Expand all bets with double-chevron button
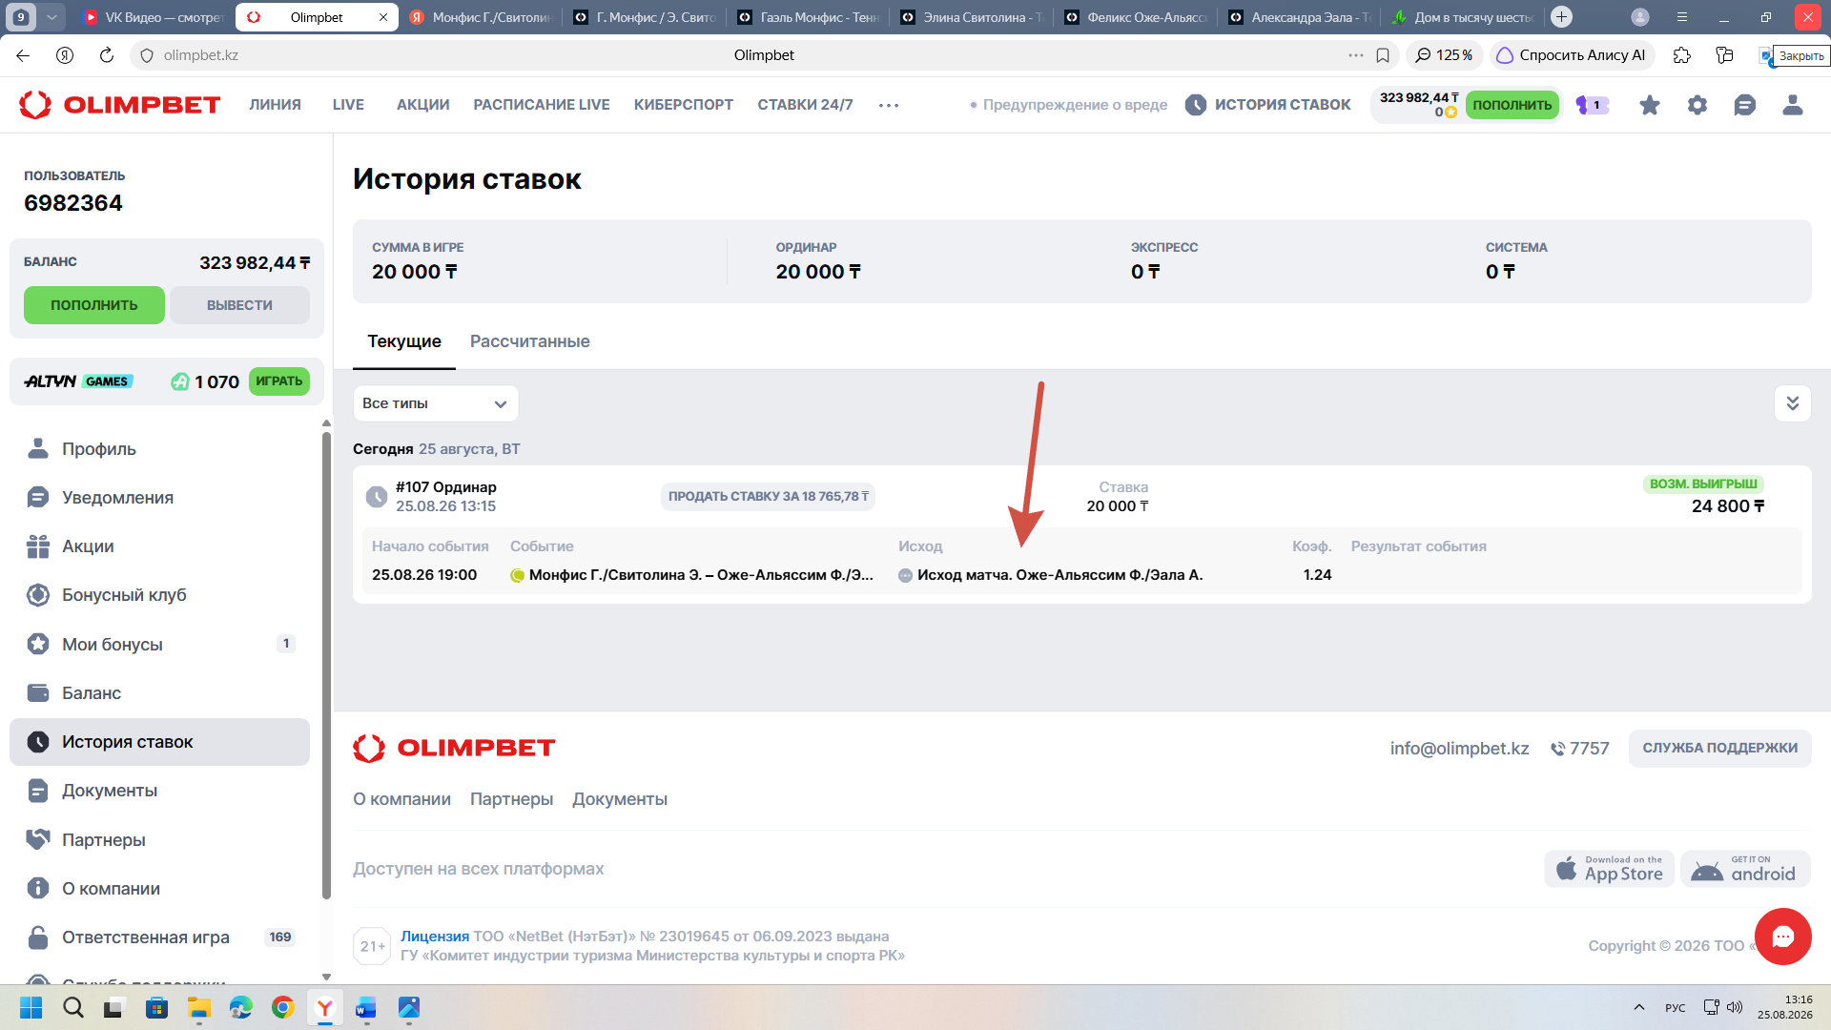 (1793, 403)
